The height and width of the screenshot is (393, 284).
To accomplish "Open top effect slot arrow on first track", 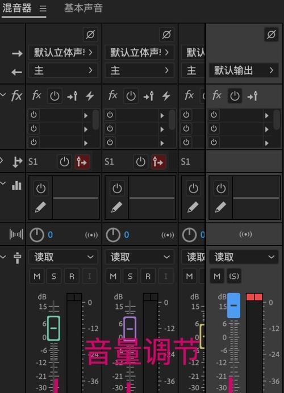I will pyautogui.click(x=86, y=115).
